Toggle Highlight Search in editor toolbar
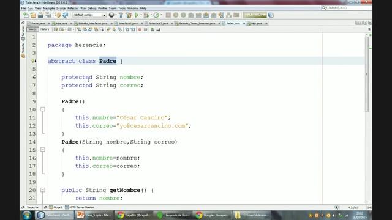Image resolution: width=392 pixels, height=220 pixels. [x=96, y=29]
